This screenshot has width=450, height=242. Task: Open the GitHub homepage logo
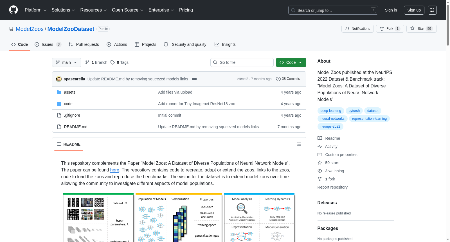tap(13, 10)
